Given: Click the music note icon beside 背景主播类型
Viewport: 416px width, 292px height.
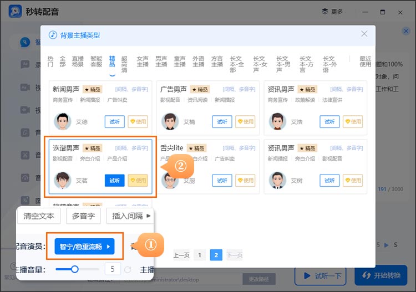Looking at the screenshot, I should point(53,34).
